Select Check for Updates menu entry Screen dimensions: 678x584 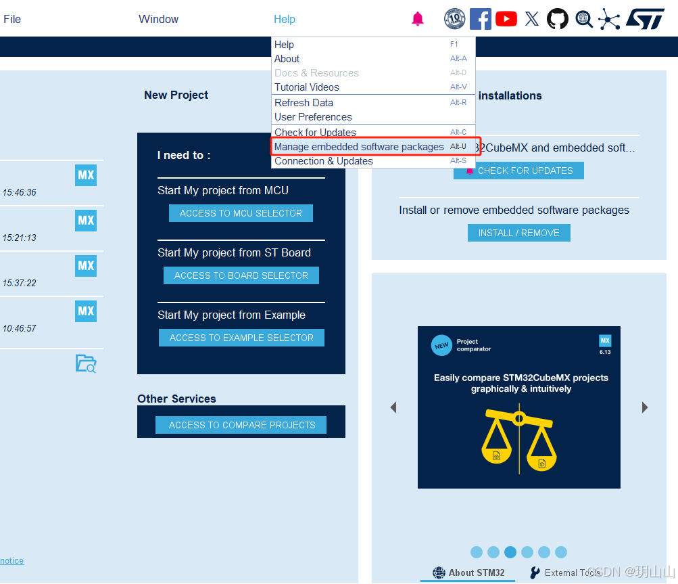pos(373,132)
